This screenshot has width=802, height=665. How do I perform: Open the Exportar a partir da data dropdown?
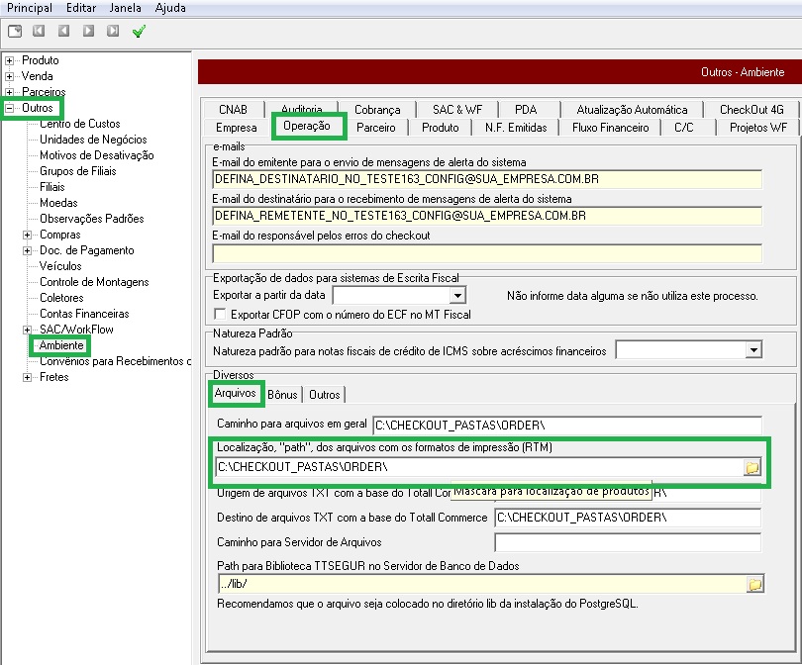coord(457,296)
